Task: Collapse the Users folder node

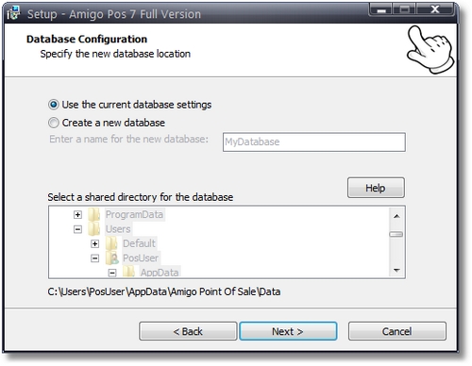Action: coord(77,229)
